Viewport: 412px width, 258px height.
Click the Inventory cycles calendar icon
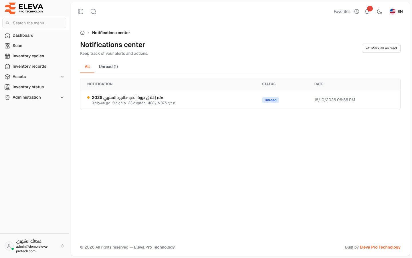click(x=7, y=56)
